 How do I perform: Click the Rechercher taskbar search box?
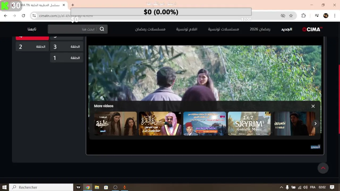coord(41,187)
